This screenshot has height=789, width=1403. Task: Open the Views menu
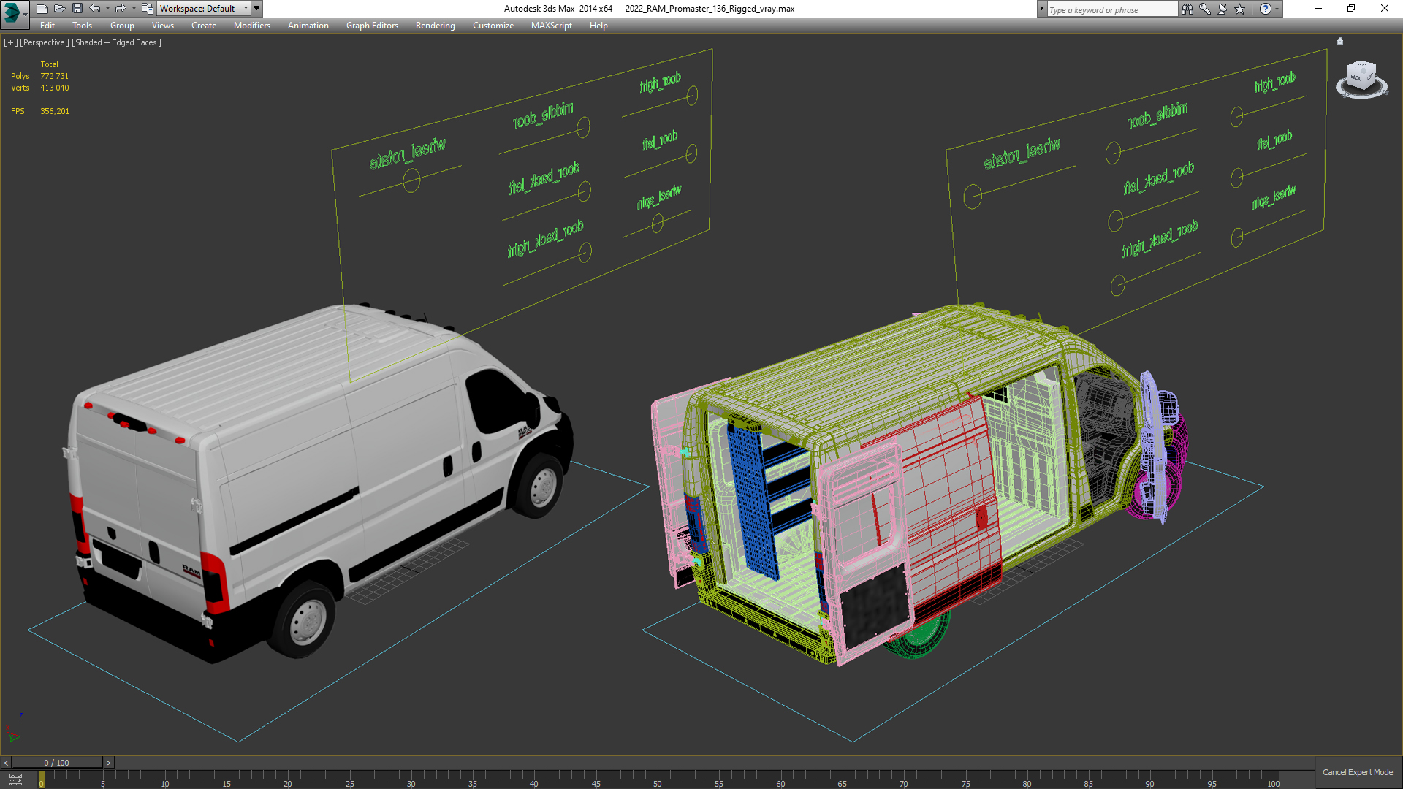point(163,26)
